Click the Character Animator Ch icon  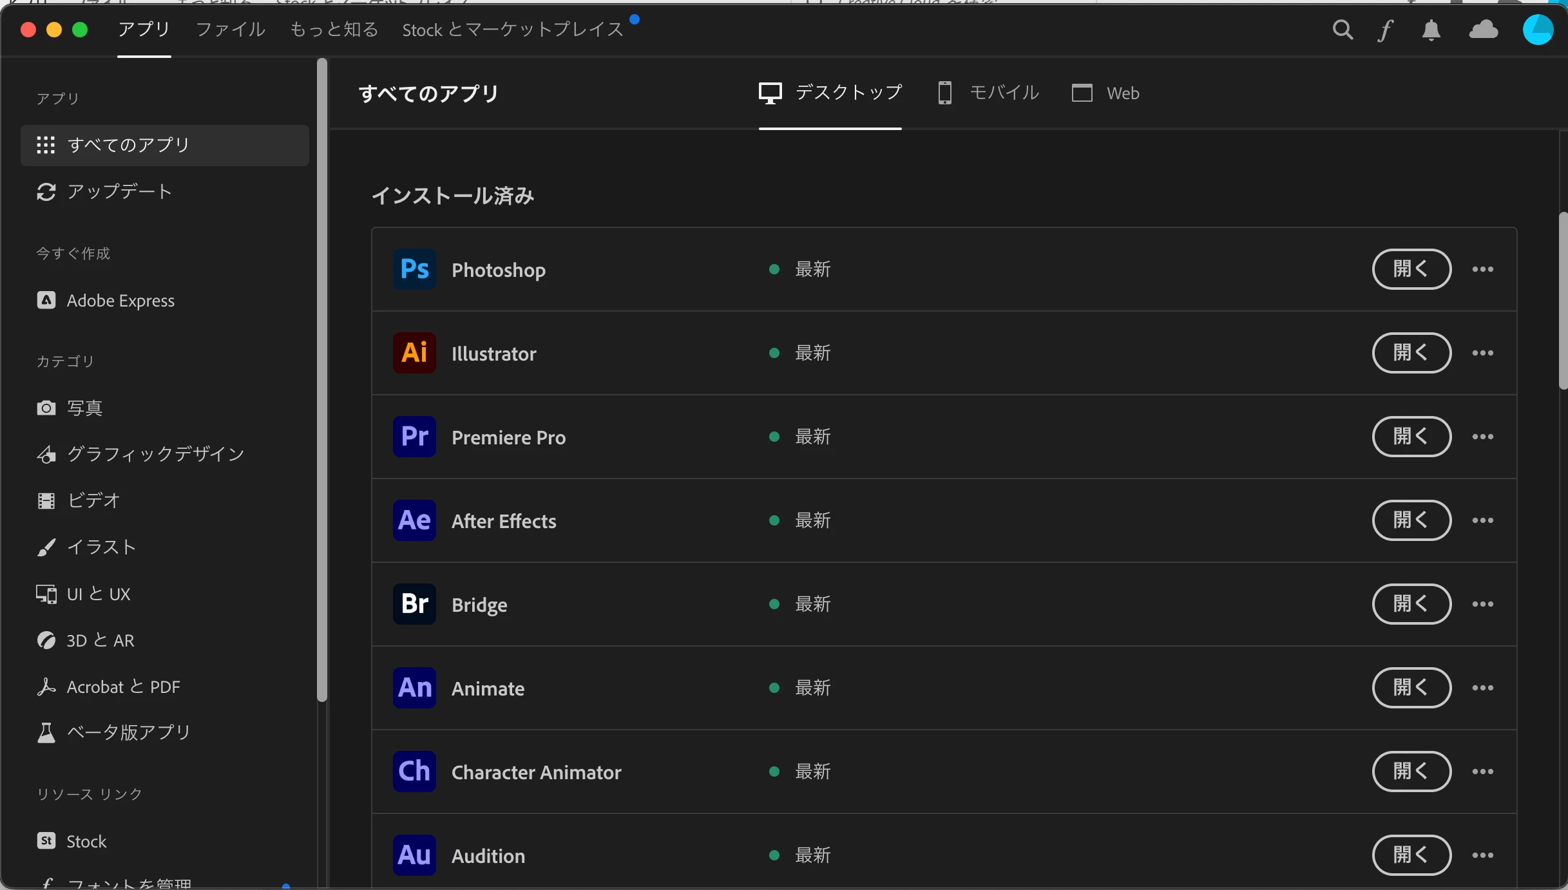click(414, 772)
